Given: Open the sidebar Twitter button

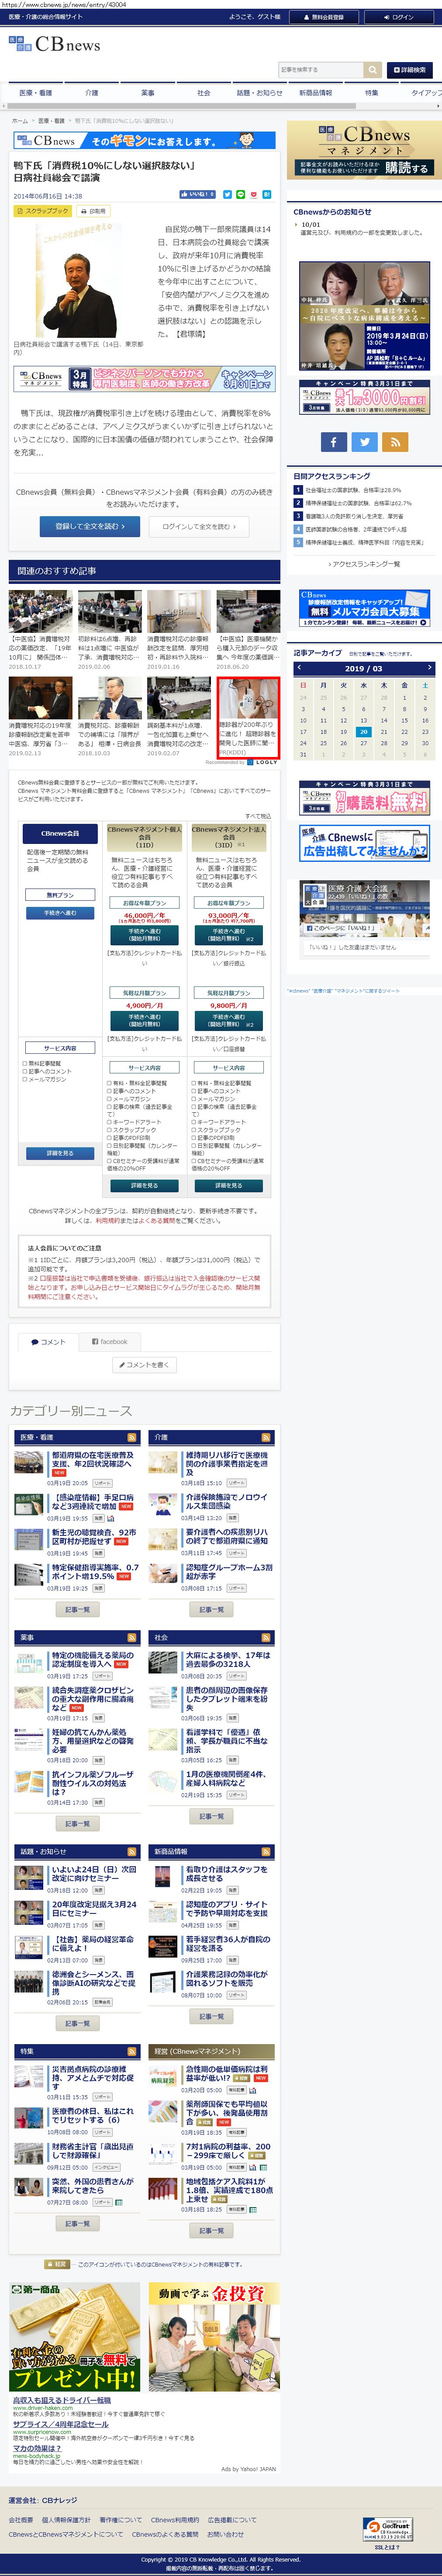Looking at the screenshot, I should pyautogui.click(x=365, y=441).
